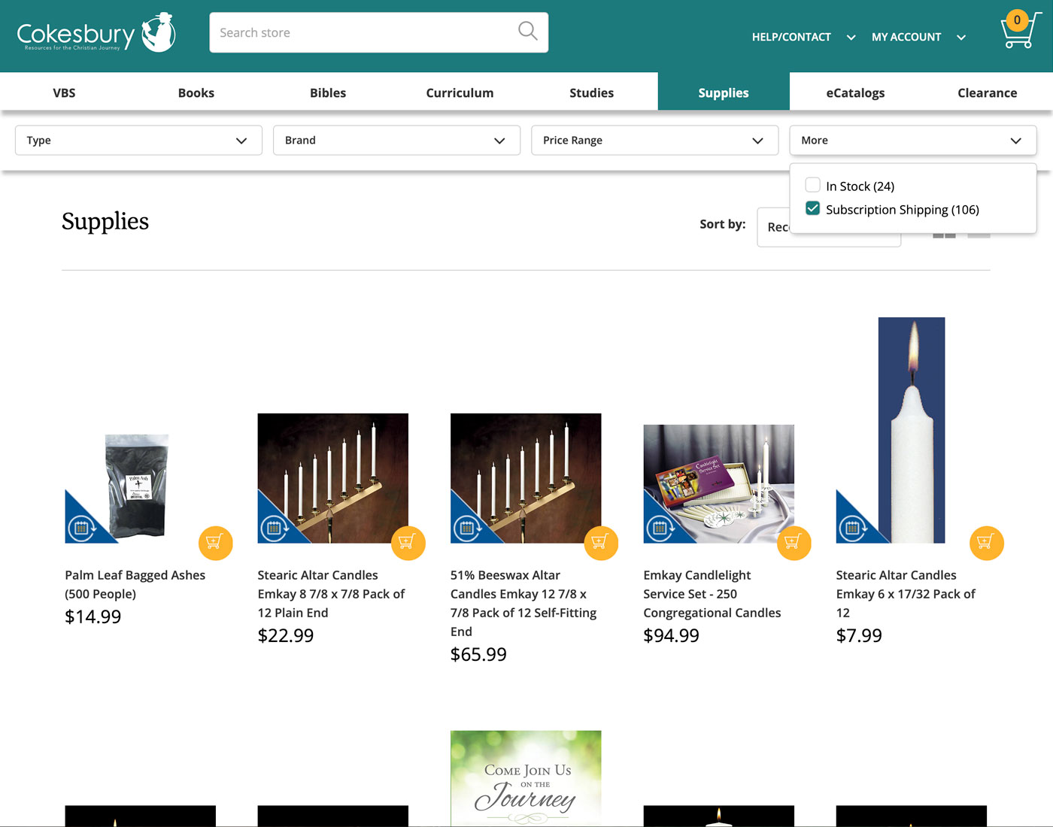The width and height of the screenshot is (1053, 827).
Task: Check the In Stock filter checkbox
Action: pos(812,186)
